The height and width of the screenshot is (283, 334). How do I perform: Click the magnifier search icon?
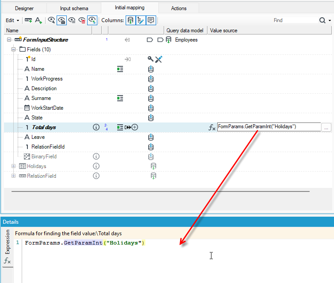click(x=322, y=20)
